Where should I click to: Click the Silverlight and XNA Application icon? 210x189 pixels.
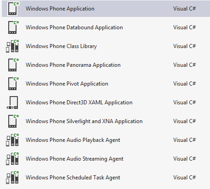point(13,121)
